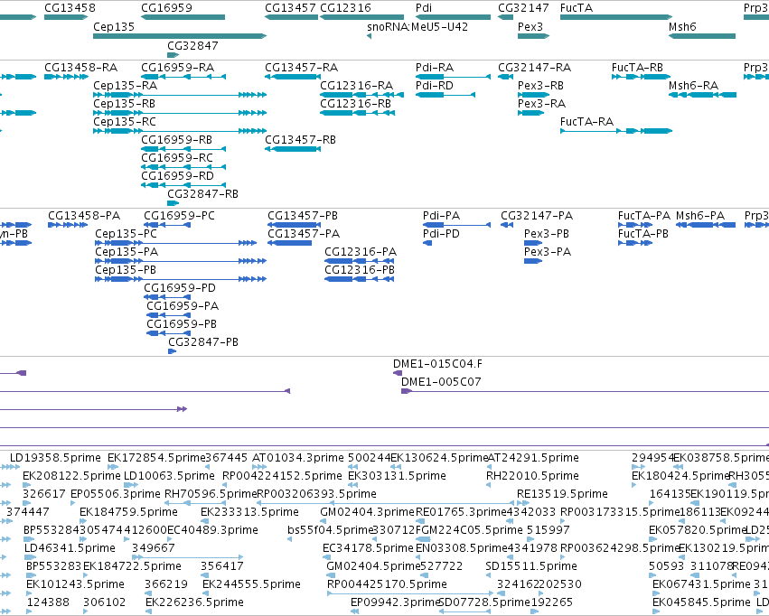Screen dimensions: 769x616
Task: Select the CG32147-RA transcript
Action: point(506,77)
